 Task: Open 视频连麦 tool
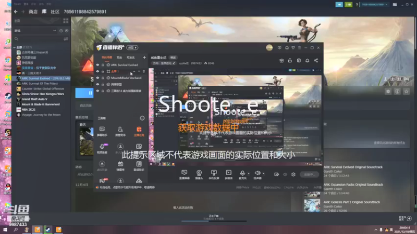point(102,149)
